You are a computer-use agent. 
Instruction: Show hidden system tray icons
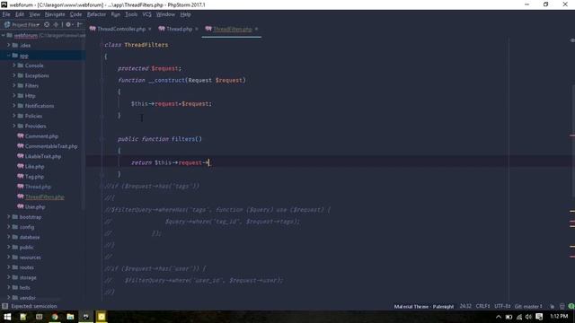(x=498, y=317)
